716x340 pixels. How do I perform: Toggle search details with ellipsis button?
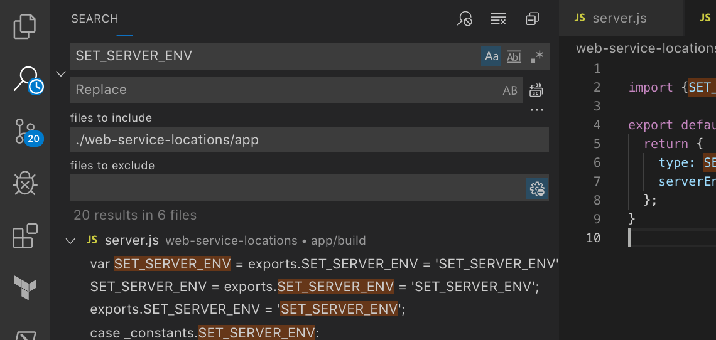click(537, 110)
